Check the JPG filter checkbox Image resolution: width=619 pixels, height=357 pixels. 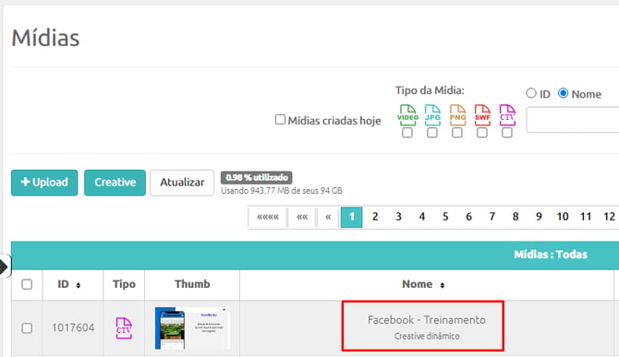[432, 133]
